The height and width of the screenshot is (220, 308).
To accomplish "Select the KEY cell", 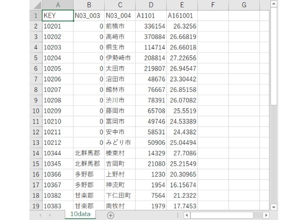I will coord(58,16).
